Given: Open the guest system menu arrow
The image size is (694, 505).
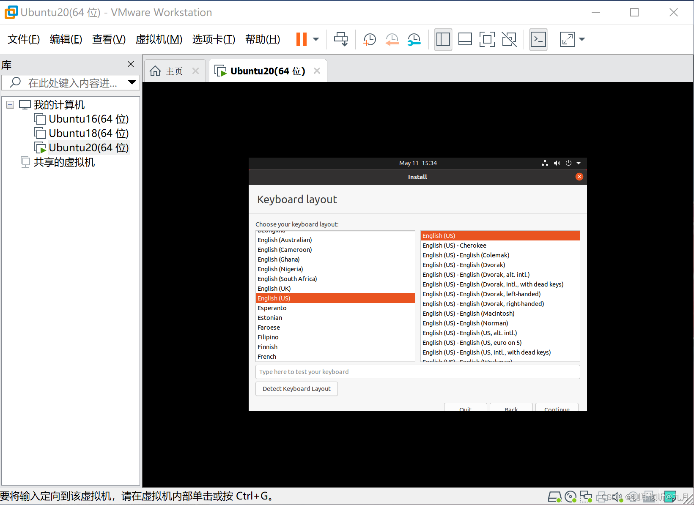Looking at the screenshot, I should (579, 163).
